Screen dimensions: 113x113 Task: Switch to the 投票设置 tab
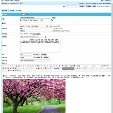[x=19, y=11]
